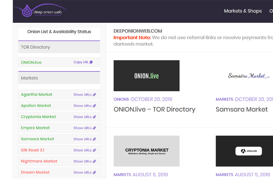Open the ONION.live article thumbnail
The height and width of the screenshot is (179, 273).
[x=146, y=76]
